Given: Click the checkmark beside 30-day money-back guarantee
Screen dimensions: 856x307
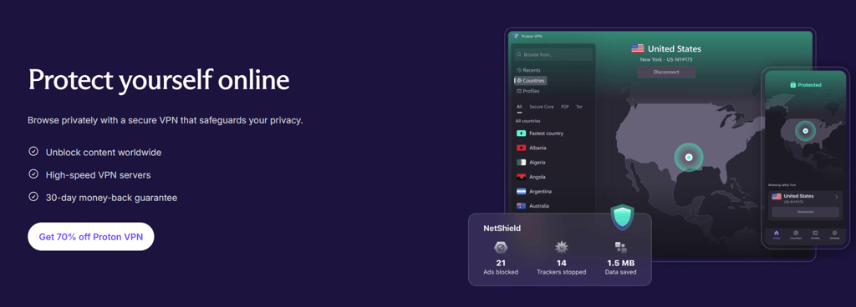Looking at the screenshot, I should [x=33, y=197].
